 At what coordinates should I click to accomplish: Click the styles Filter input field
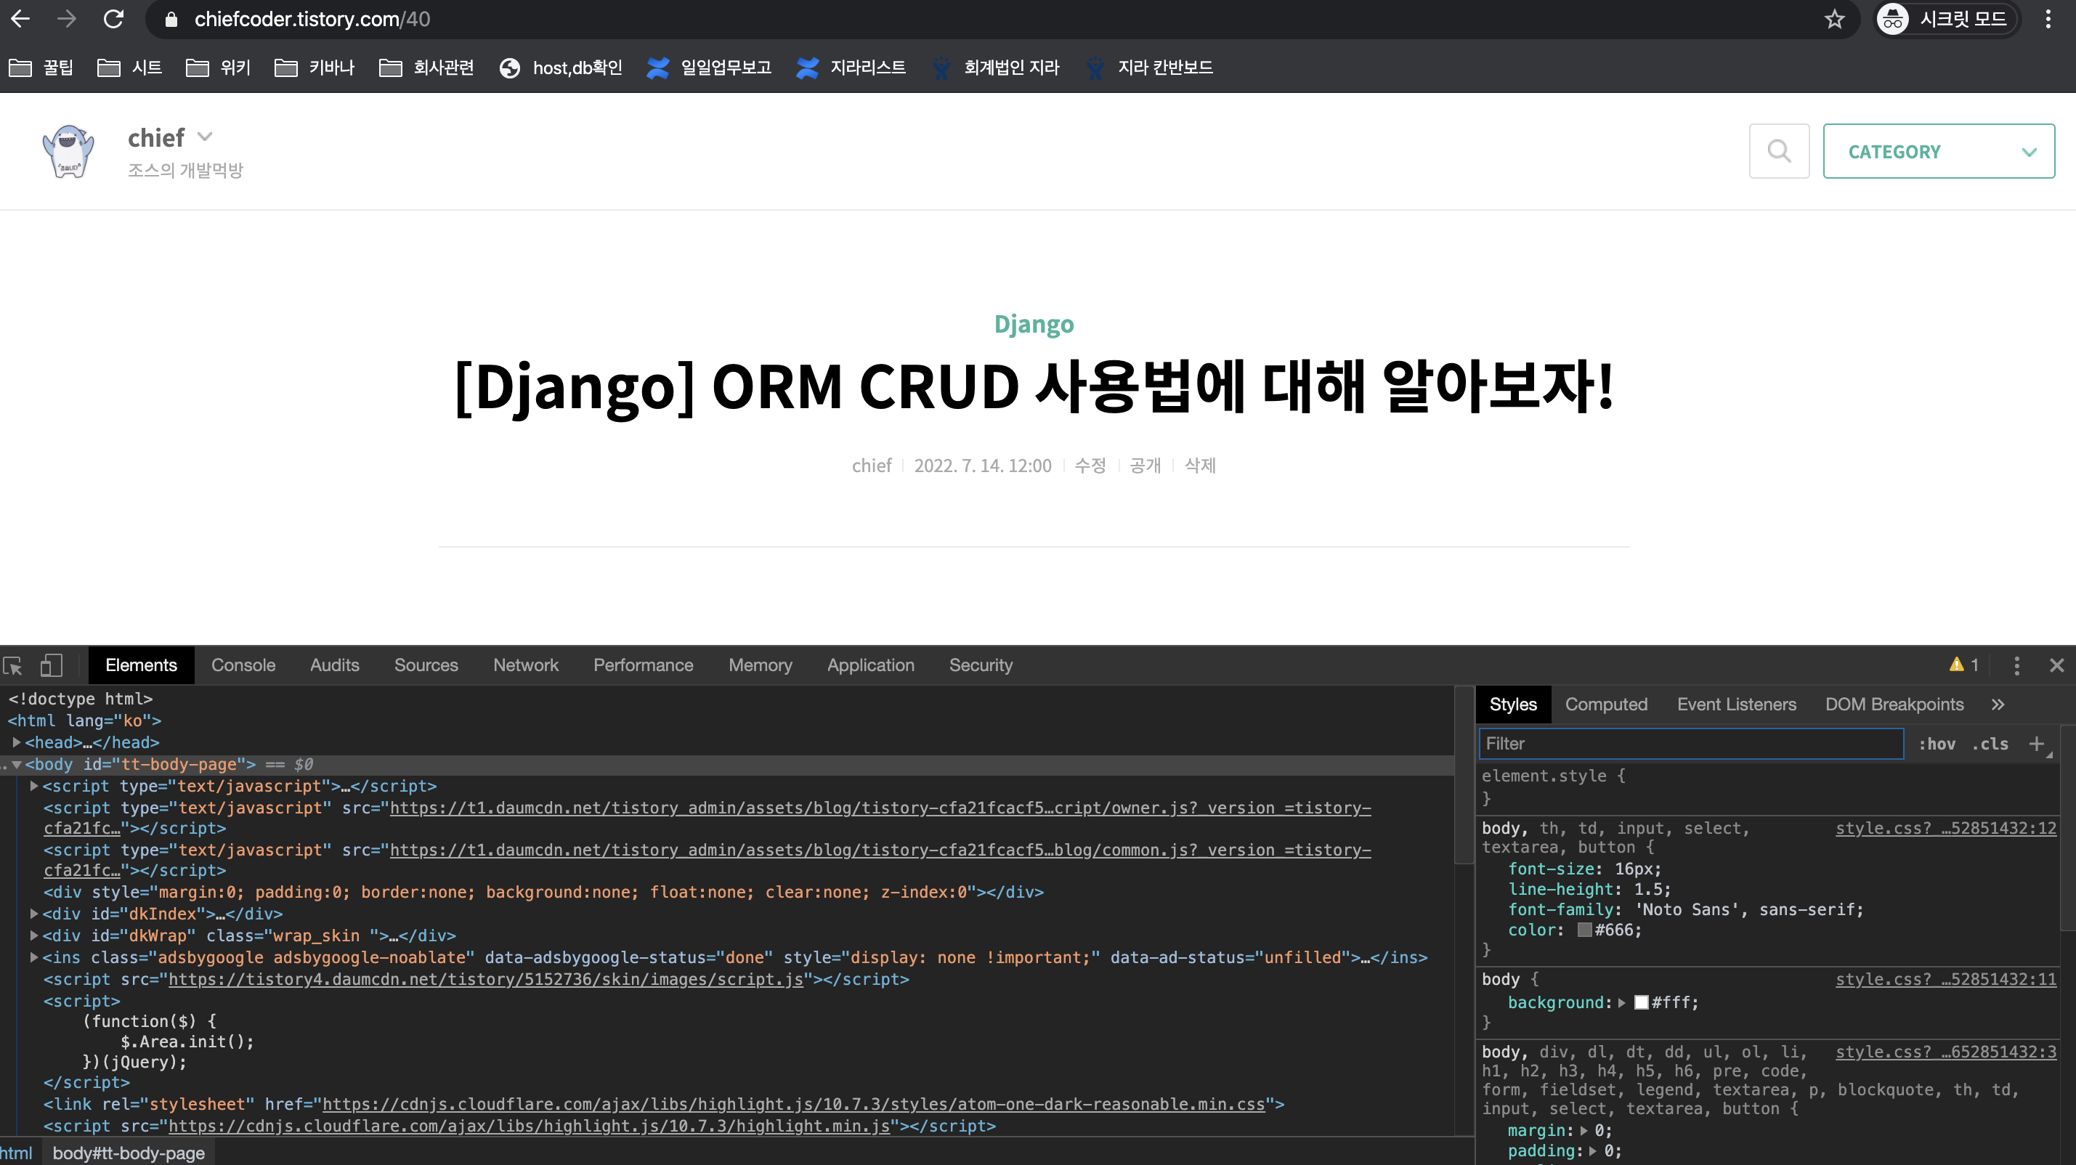(1690, 744)
